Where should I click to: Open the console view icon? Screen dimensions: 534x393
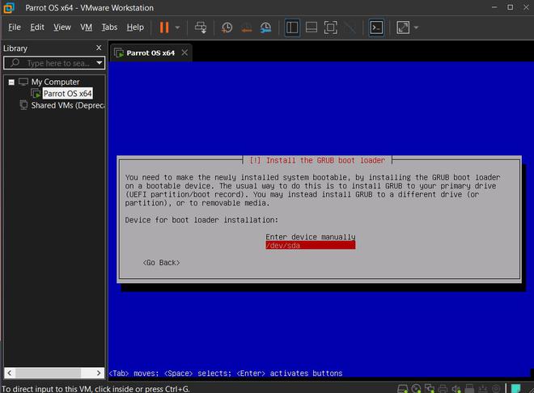click(x=376, y=27)
